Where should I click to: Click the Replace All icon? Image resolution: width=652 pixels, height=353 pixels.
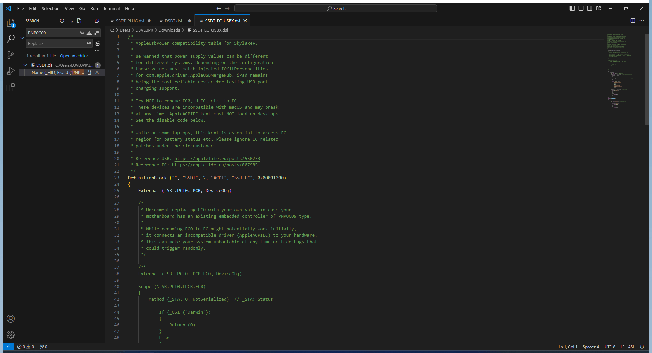(x=98, y=43)
